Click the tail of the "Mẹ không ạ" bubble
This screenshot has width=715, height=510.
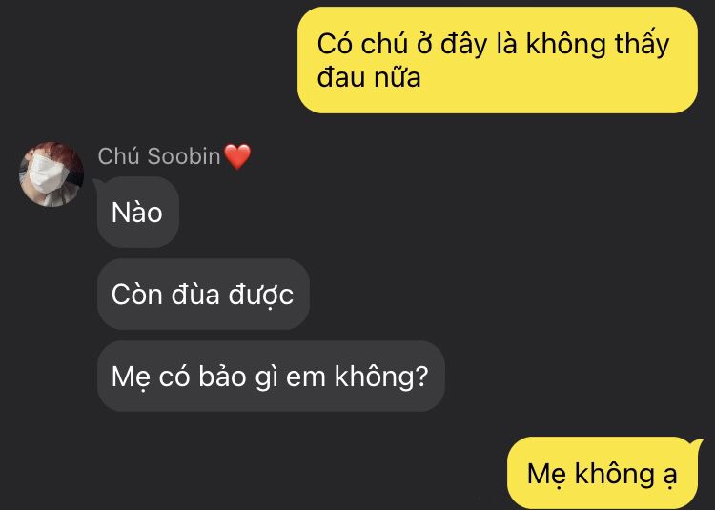(697, 444)
